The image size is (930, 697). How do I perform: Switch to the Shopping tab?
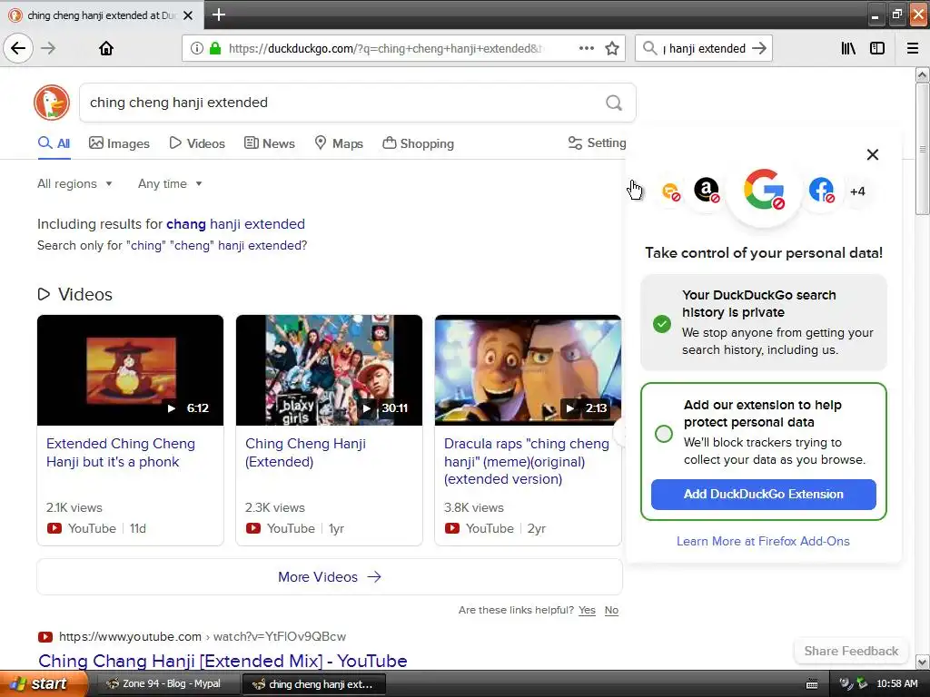coord(418,143)
